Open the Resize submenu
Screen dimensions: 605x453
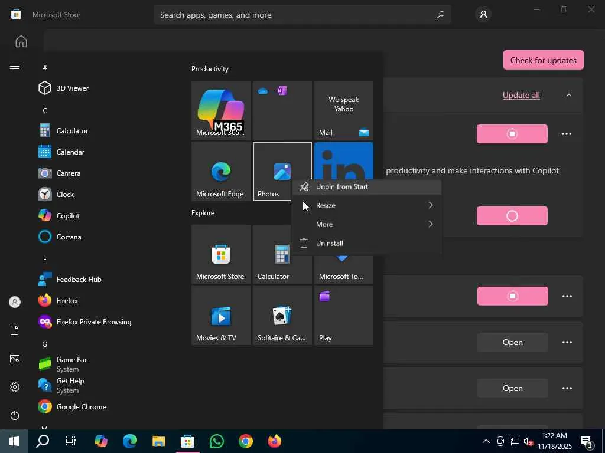366,205
